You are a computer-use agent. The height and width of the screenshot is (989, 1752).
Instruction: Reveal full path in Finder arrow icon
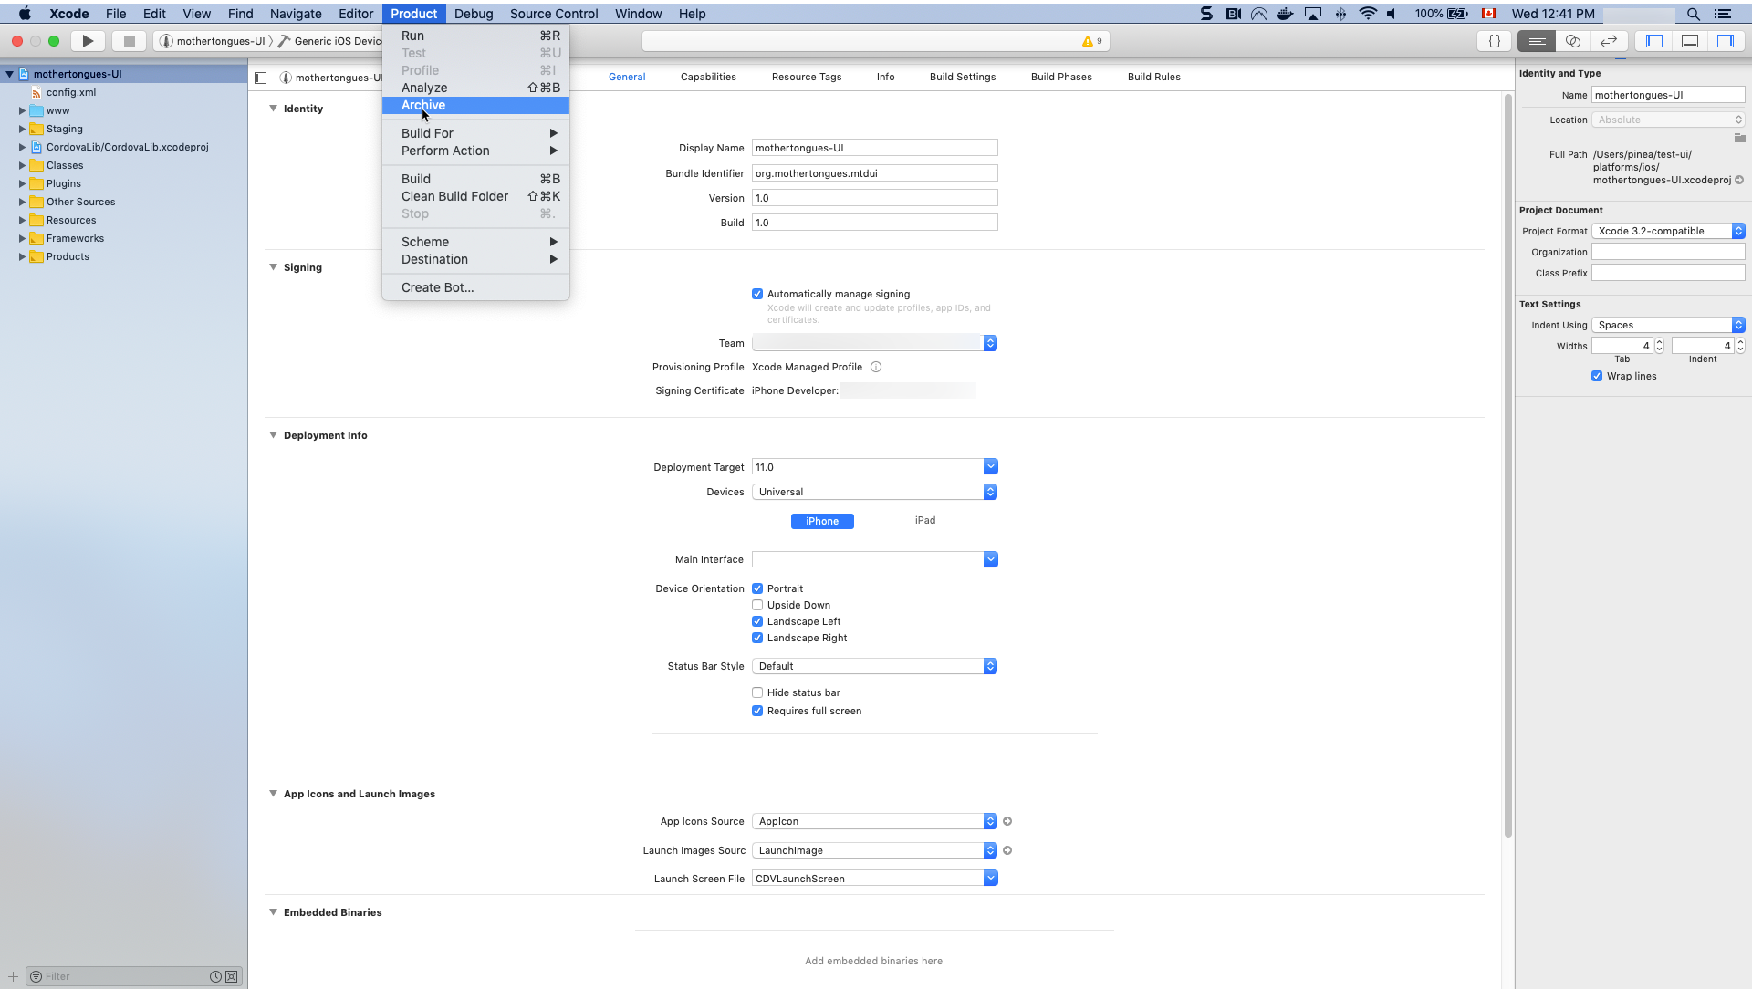click(x=1739, y=180)
